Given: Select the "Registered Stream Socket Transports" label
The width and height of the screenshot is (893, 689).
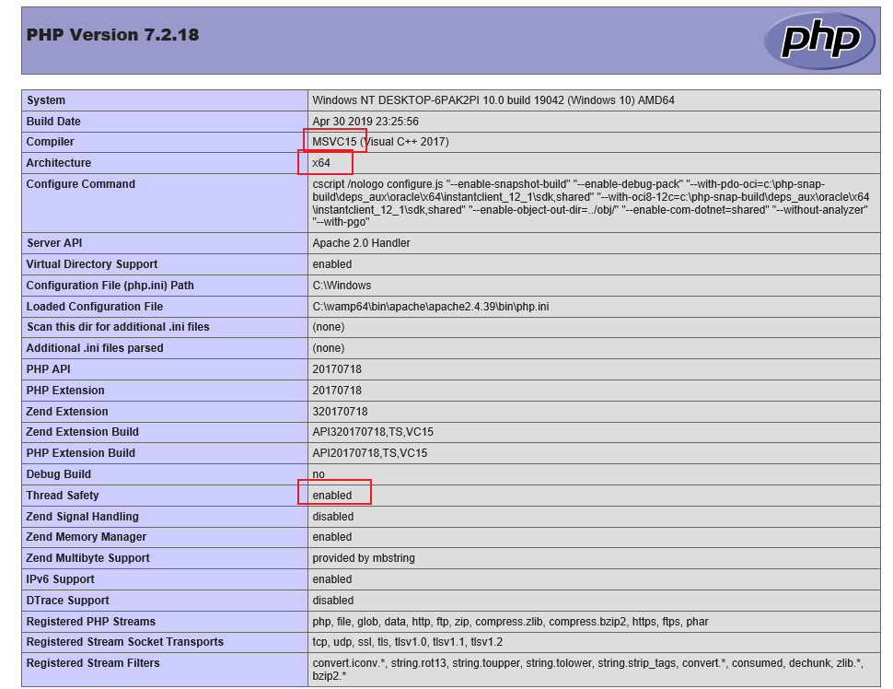Looking at the screenshot, I should 124,642.
